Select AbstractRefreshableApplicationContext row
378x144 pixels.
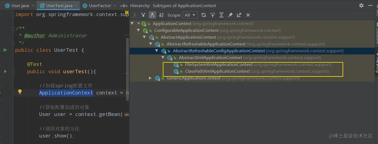pos(252,44)
